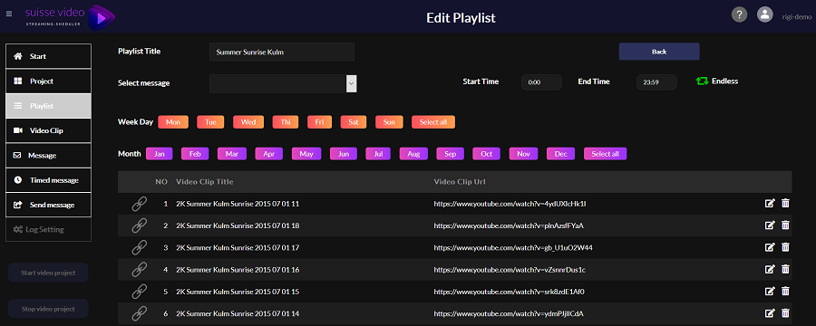Click the rigi-demo username
Screen dimensions: 816x326
(797, 17)
